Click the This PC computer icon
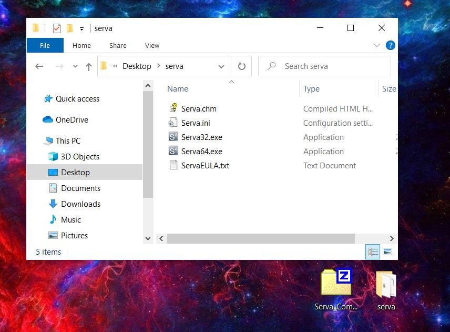Screen dimensions: 450x332 [x=48, y=140]
